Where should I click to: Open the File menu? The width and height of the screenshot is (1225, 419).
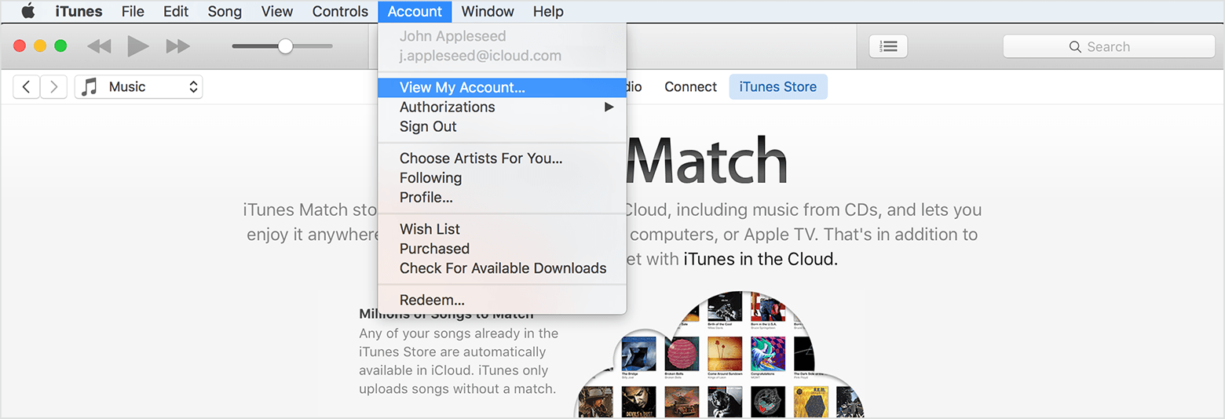click(133, 11)
